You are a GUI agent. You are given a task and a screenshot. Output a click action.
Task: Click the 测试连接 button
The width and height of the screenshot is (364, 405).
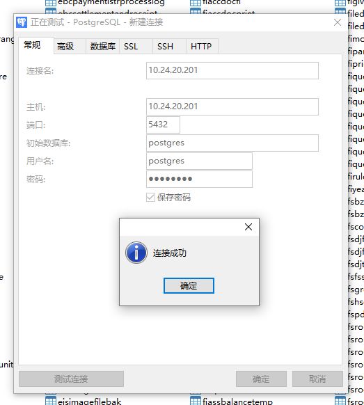coord(71,379)
